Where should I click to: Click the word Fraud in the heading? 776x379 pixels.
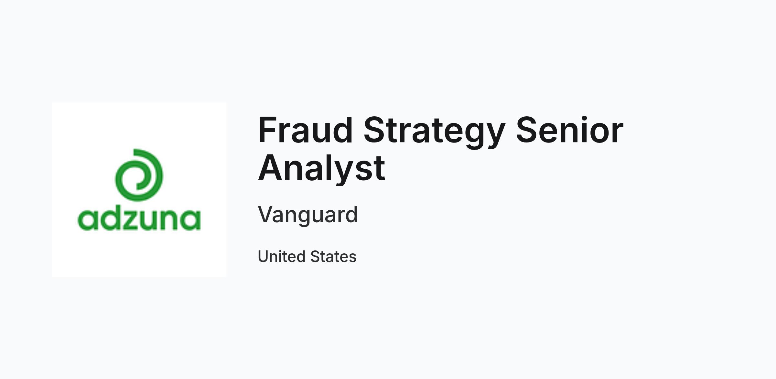click(305, 130)
